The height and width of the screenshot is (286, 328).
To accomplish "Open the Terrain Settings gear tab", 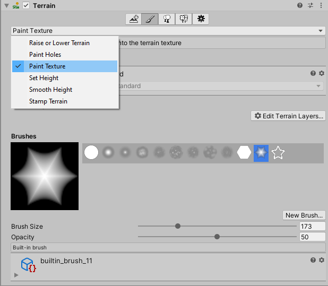I will (201, 19).
